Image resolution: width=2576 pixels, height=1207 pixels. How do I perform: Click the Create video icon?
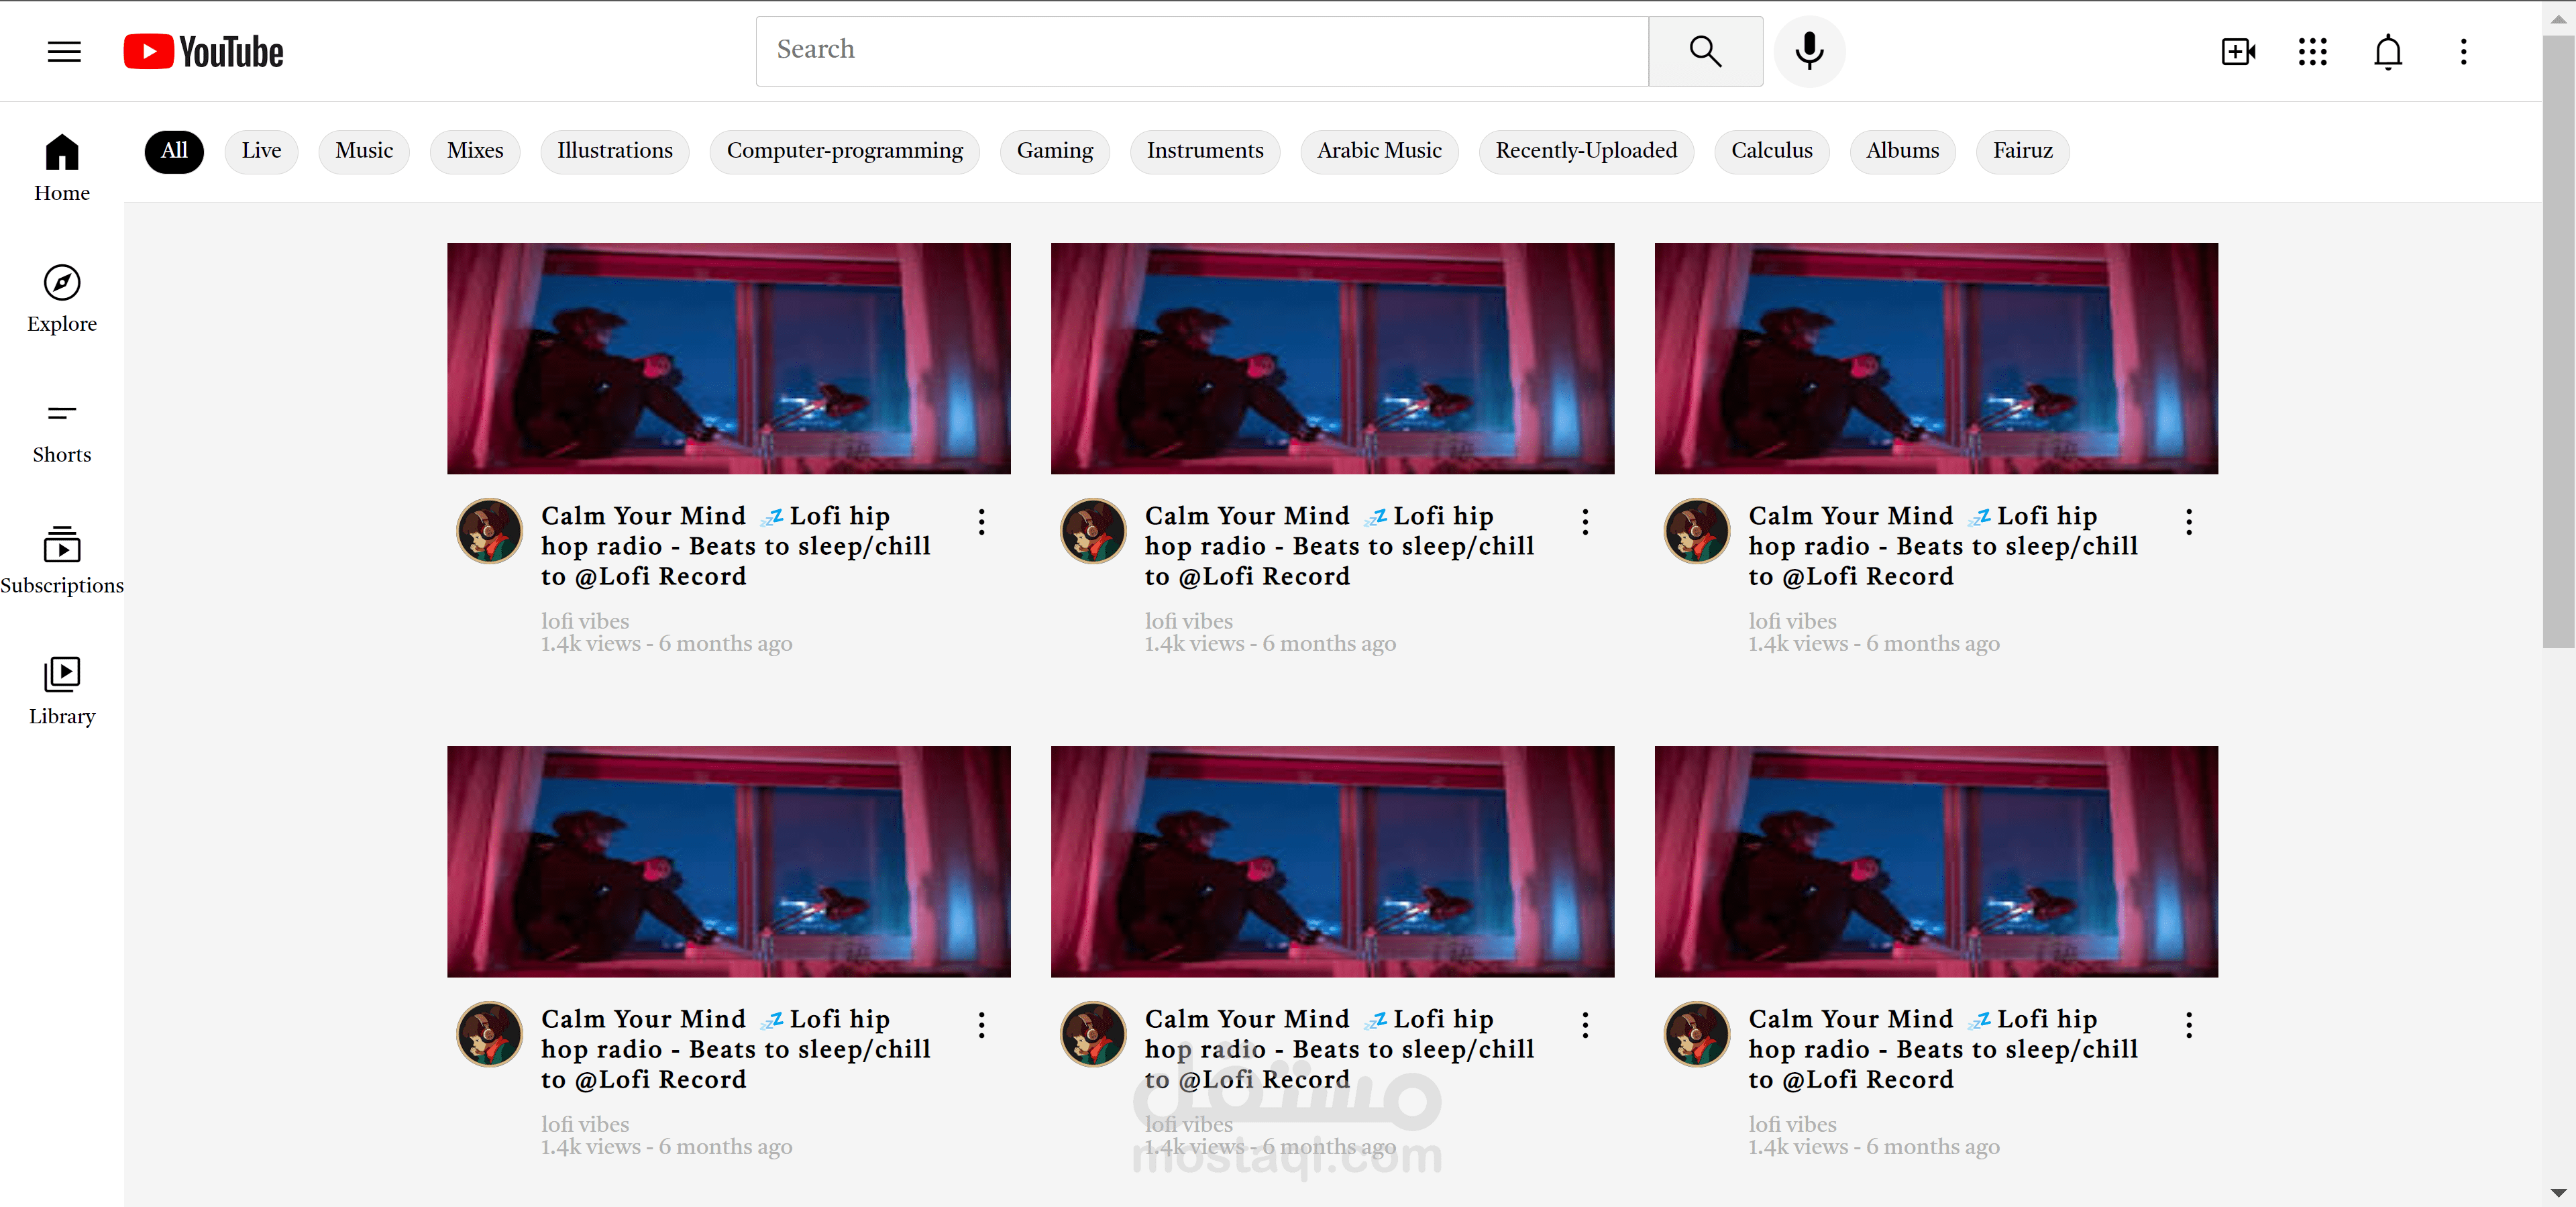pos(2238,51)
